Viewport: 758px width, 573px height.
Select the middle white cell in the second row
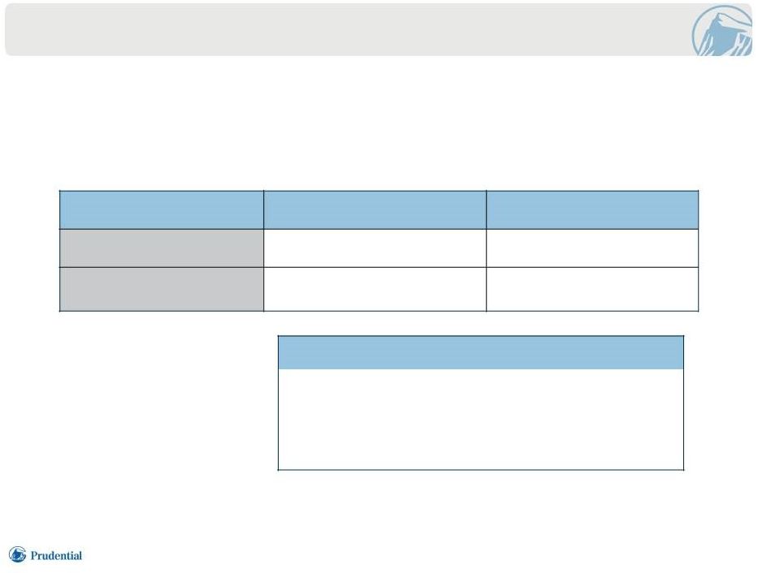point(375,289)
